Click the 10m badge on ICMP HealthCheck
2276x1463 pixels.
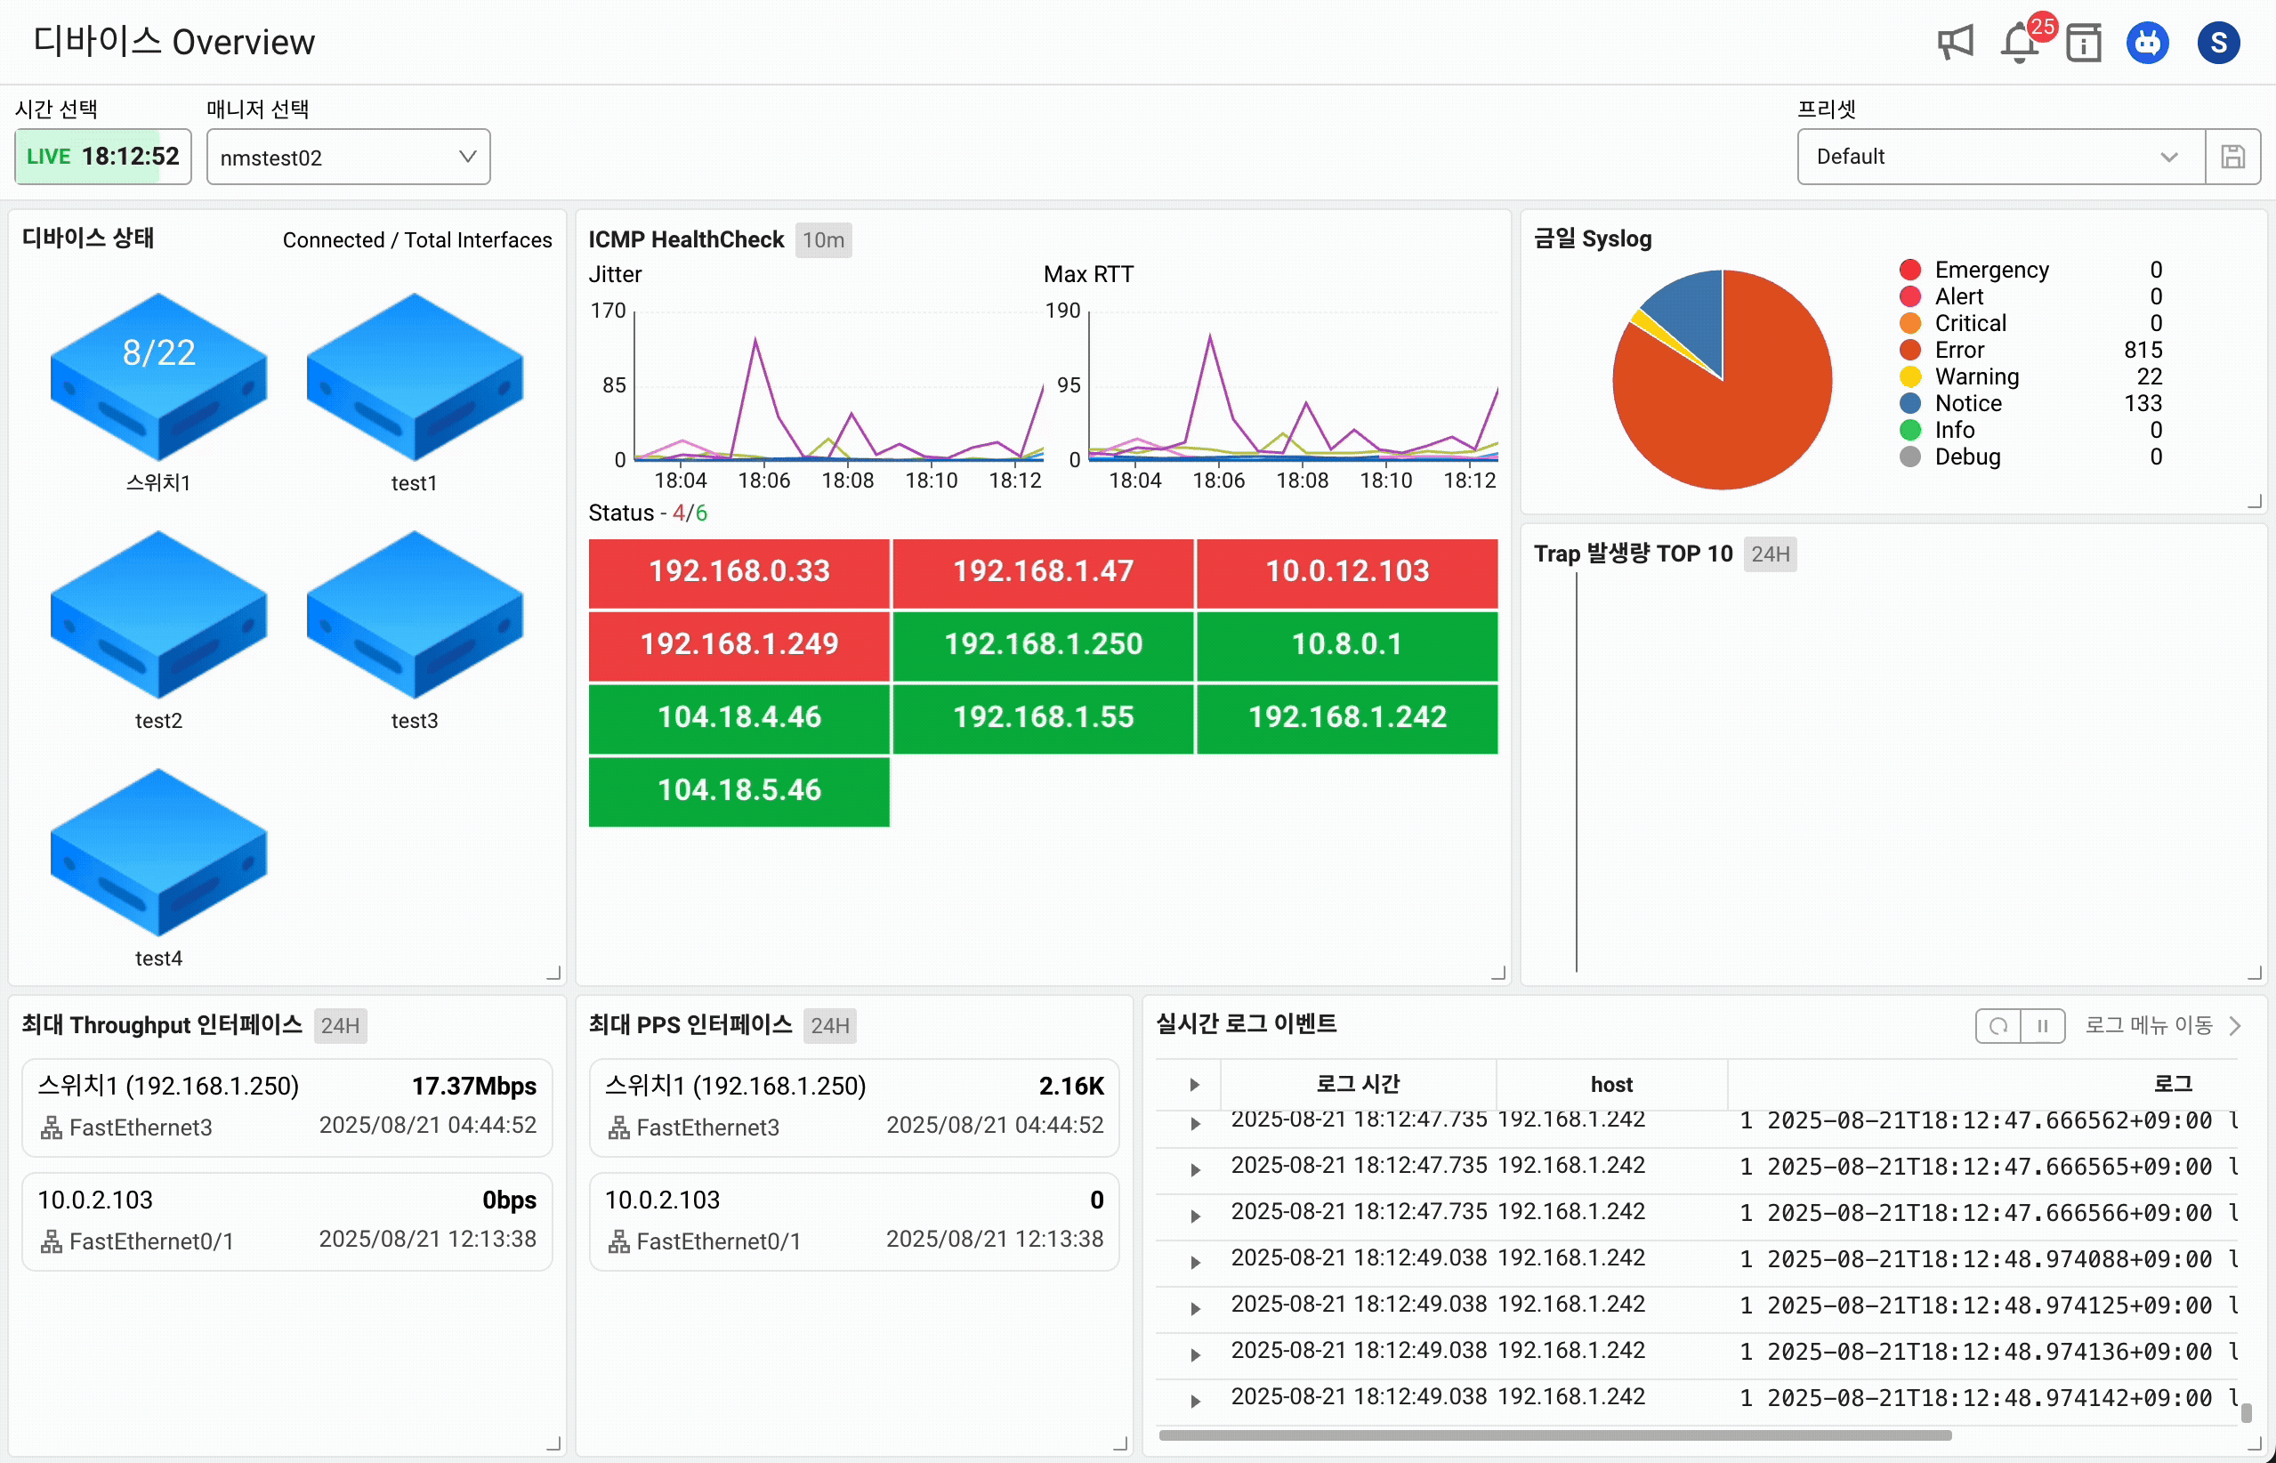[823, 240]
